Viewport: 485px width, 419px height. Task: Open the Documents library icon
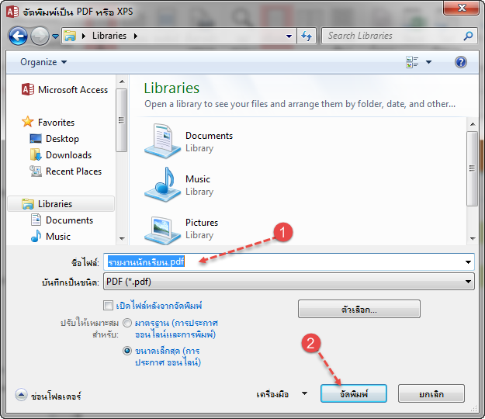click(162, 141)
